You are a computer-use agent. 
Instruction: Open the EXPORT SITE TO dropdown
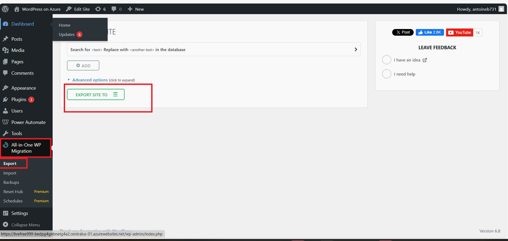[96, 94]
